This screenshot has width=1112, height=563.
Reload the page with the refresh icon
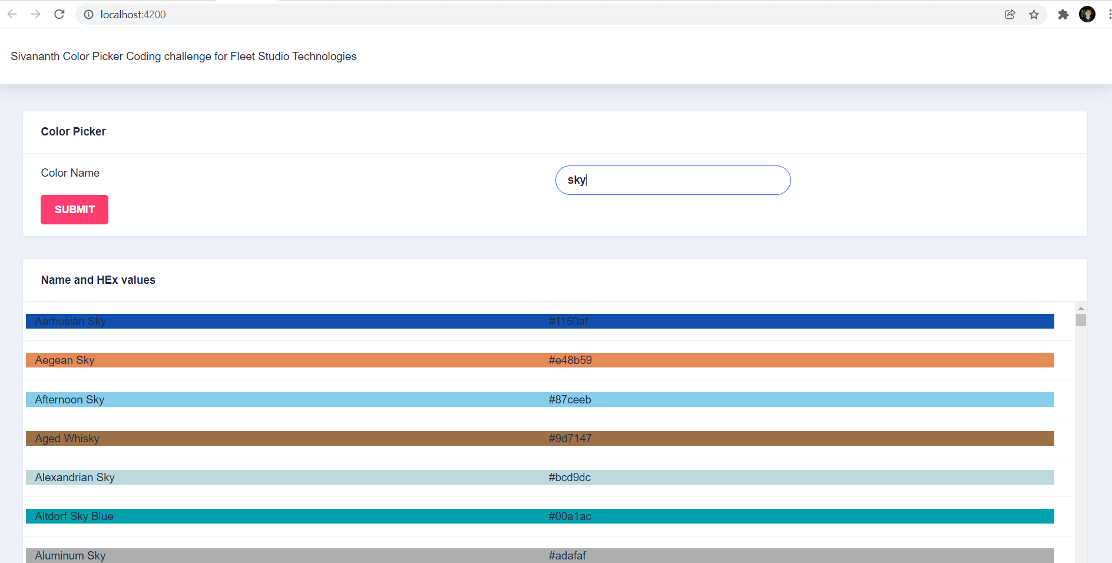click(x=59, y=14)
